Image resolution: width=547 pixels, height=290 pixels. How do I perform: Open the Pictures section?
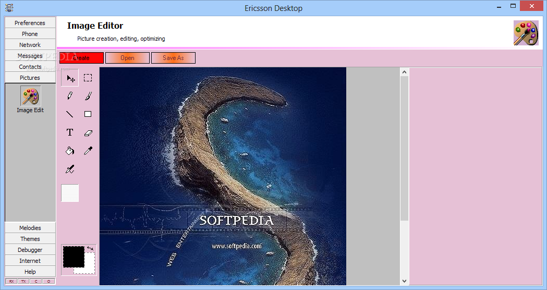tap(30, 78)
